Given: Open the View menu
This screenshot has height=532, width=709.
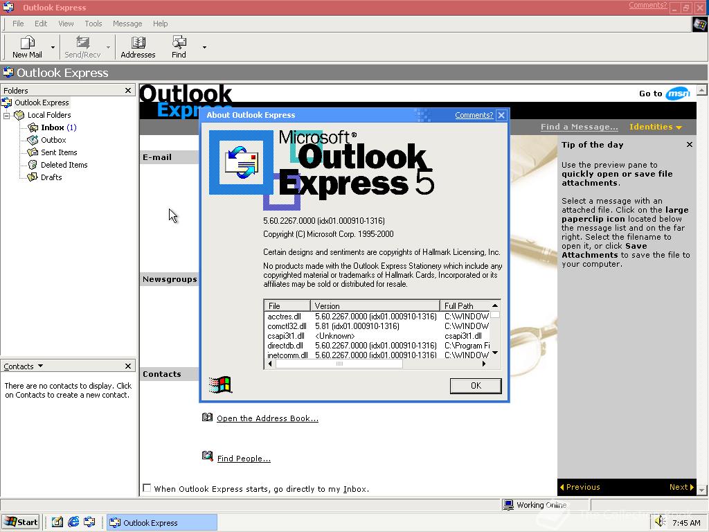Looking at the screenshot, I should [x=66, y=24].
